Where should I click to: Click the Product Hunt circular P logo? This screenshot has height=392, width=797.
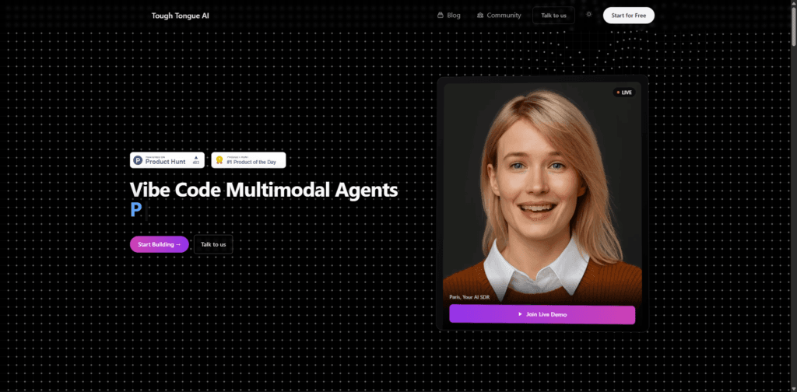(x=138, y=160)
